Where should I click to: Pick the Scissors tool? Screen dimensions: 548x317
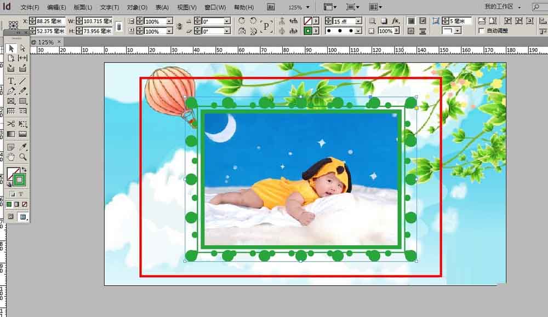(x=11, y=124)
